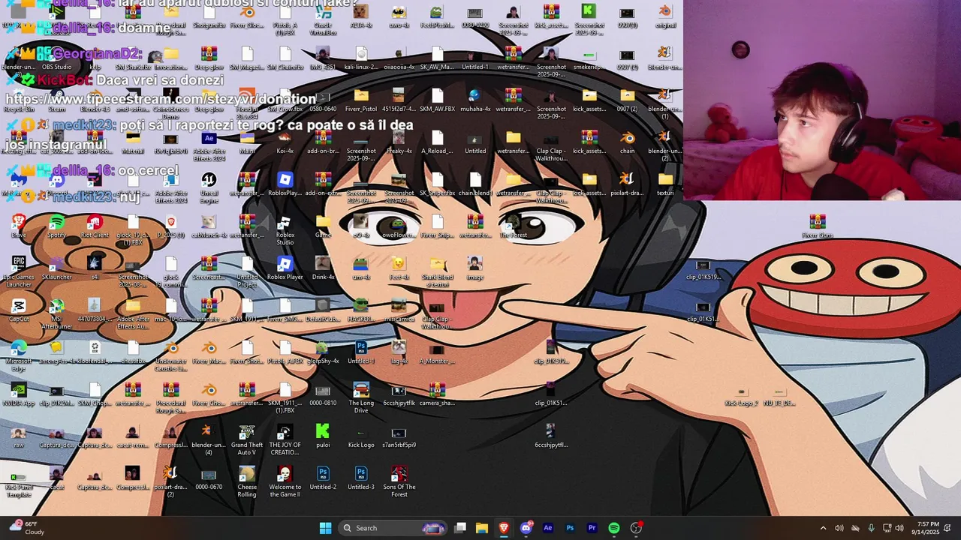The height and width of the screenshot is (540, 961).
Task: Open After Effects from the taskbar
Action: click(547, 528)
